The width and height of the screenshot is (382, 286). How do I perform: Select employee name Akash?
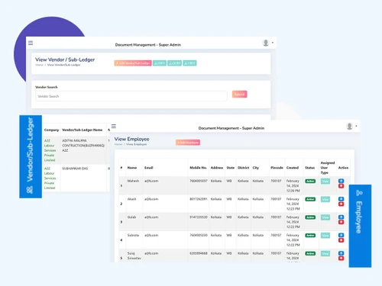pyautogui.click(x=131, y=199)
